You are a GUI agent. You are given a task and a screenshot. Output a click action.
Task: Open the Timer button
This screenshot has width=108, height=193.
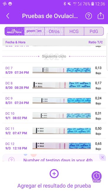click(96, 177)
